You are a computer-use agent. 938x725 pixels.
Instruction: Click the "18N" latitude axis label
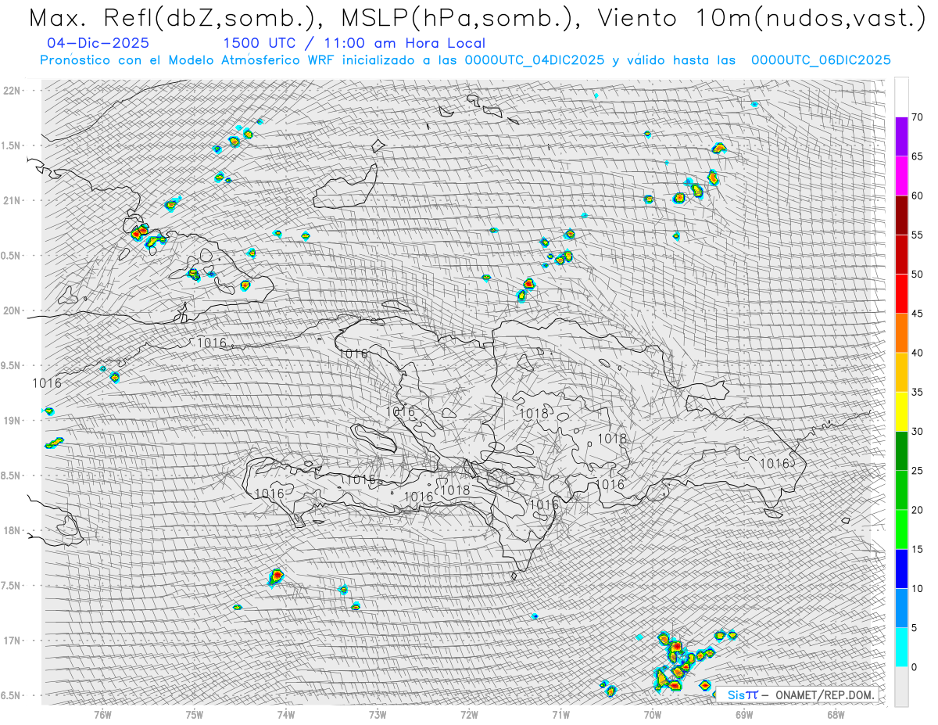(x=13, y=530)
